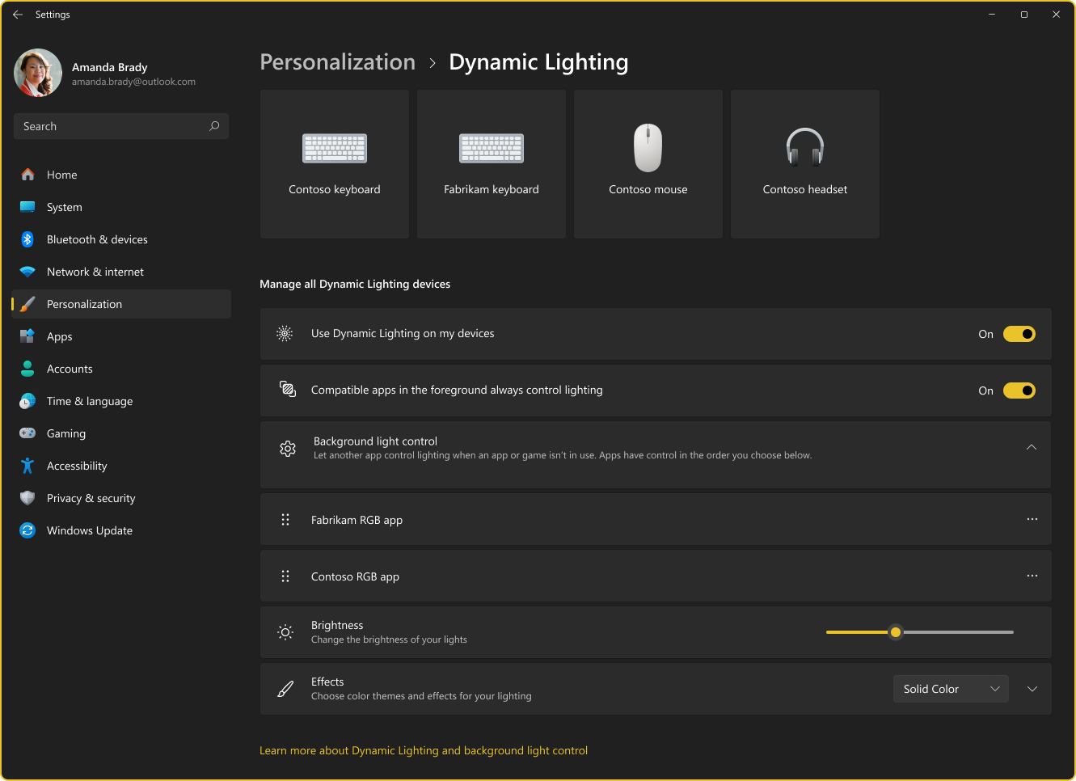Disable Use Dynamic Lighting on my devices

1019,333
